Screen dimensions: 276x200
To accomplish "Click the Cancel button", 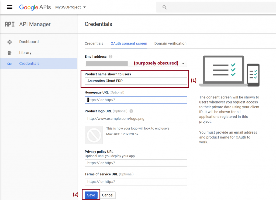I will (108, 195).
